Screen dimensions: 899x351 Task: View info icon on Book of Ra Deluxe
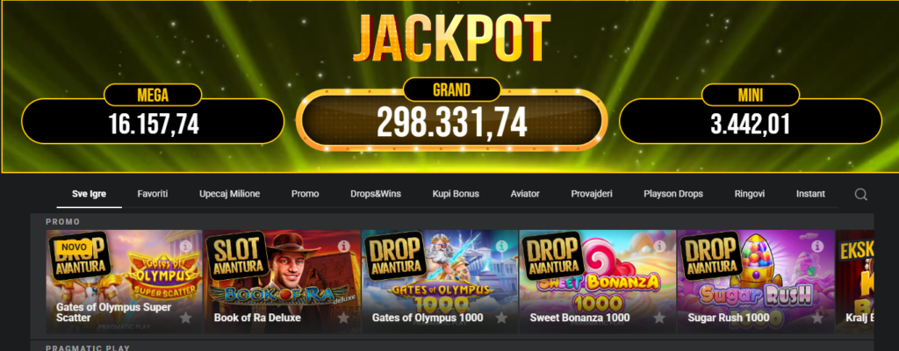343,246
